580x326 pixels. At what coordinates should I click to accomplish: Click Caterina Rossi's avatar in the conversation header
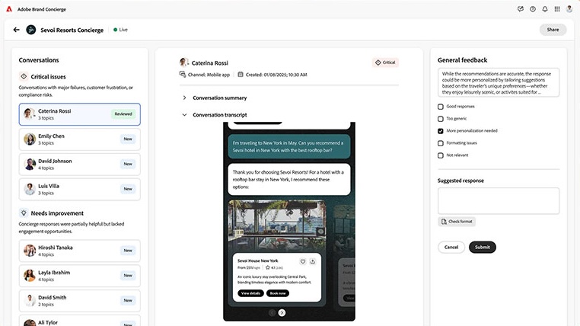183,62
